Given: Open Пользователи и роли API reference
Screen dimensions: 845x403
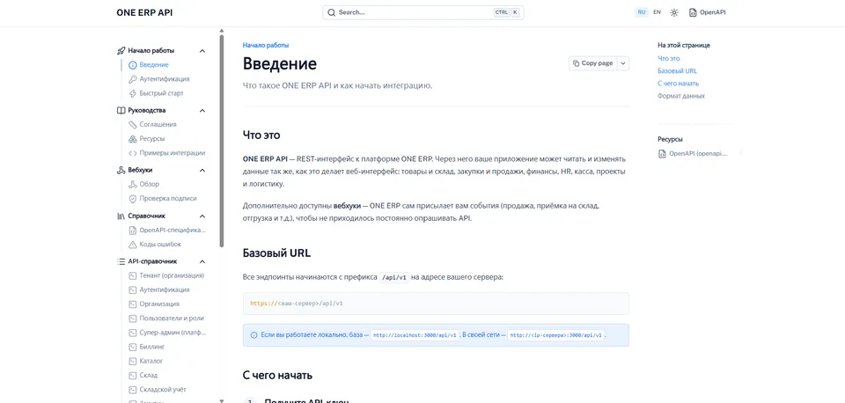Looking at the screenshot, I should [x=172, y=319].
